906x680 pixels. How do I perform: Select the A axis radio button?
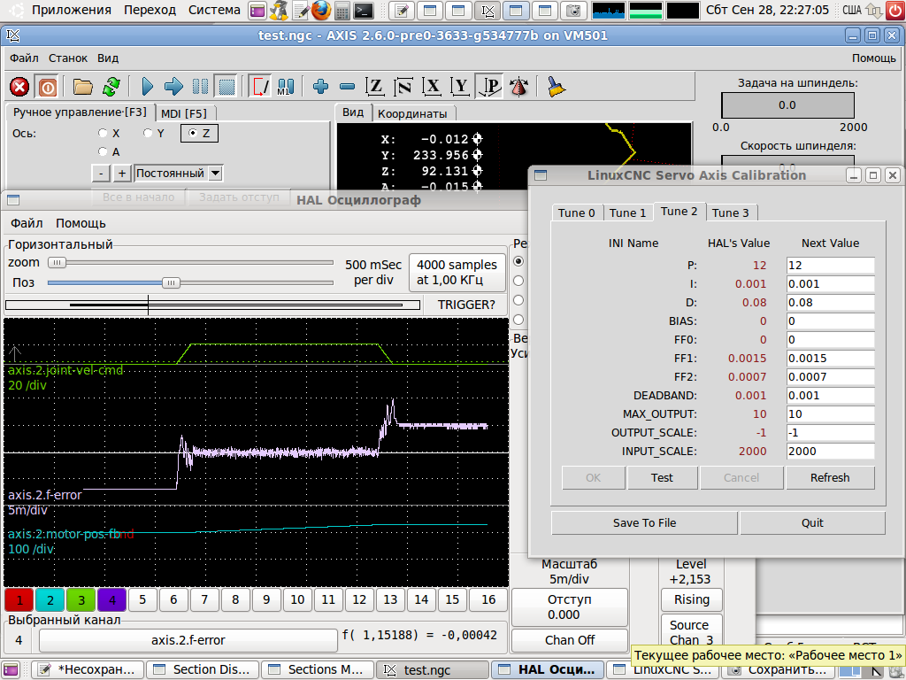pos(103,151)
